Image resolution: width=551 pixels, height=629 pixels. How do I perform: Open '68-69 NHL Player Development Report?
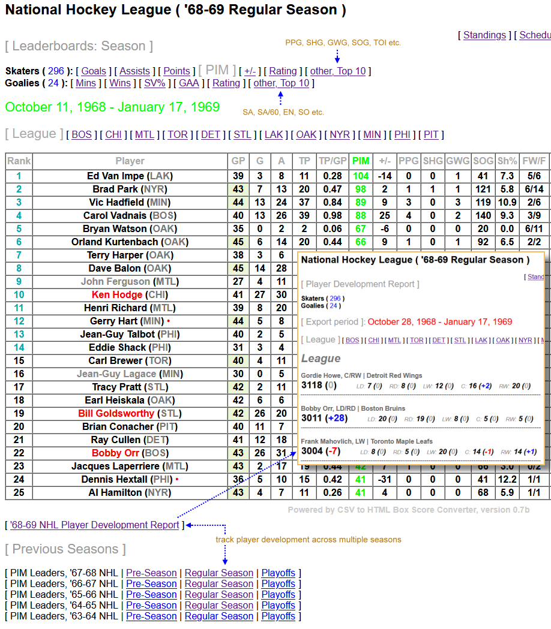pyautogui.click(x=95, y=525)
